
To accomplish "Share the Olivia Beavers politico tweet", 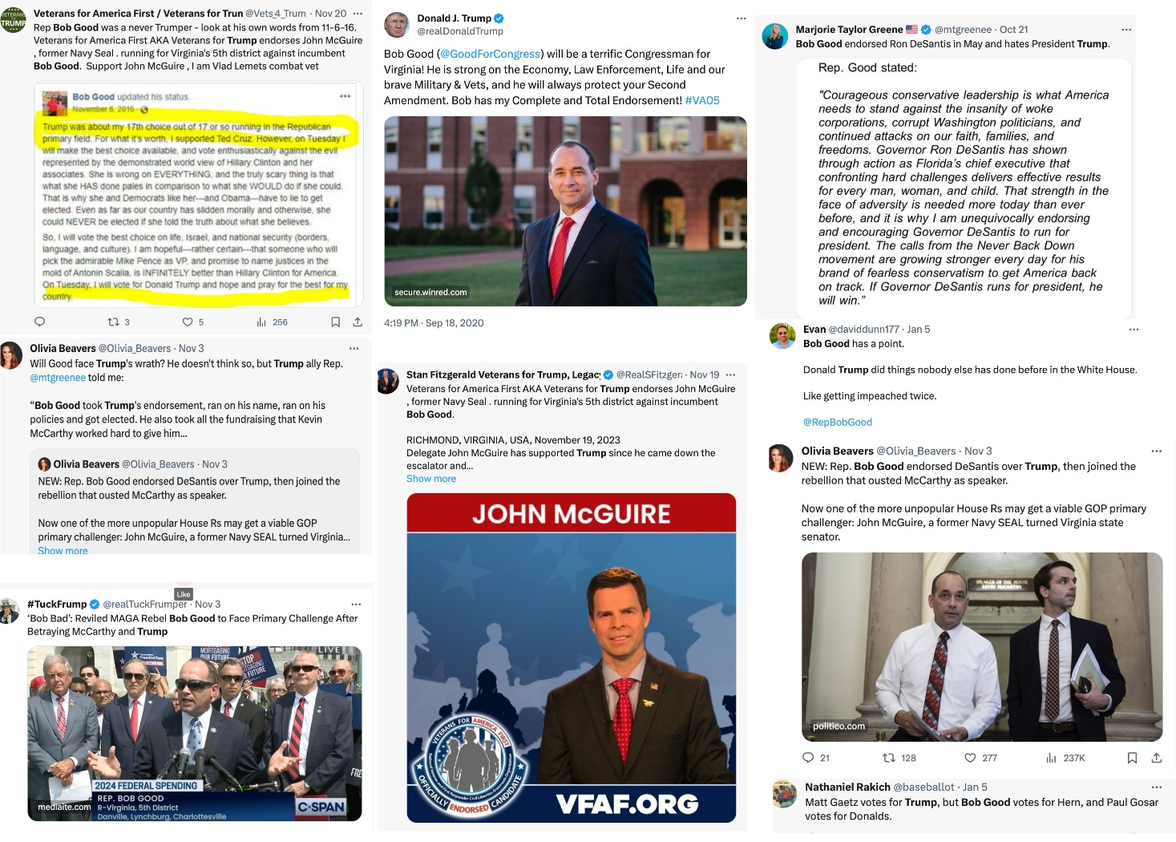I will click(1156, 758).
